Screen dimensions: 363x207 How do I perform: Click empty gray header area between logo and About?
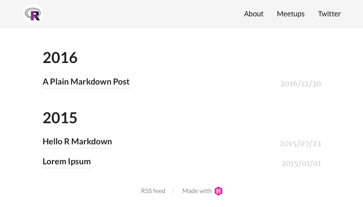click(139, 14)
